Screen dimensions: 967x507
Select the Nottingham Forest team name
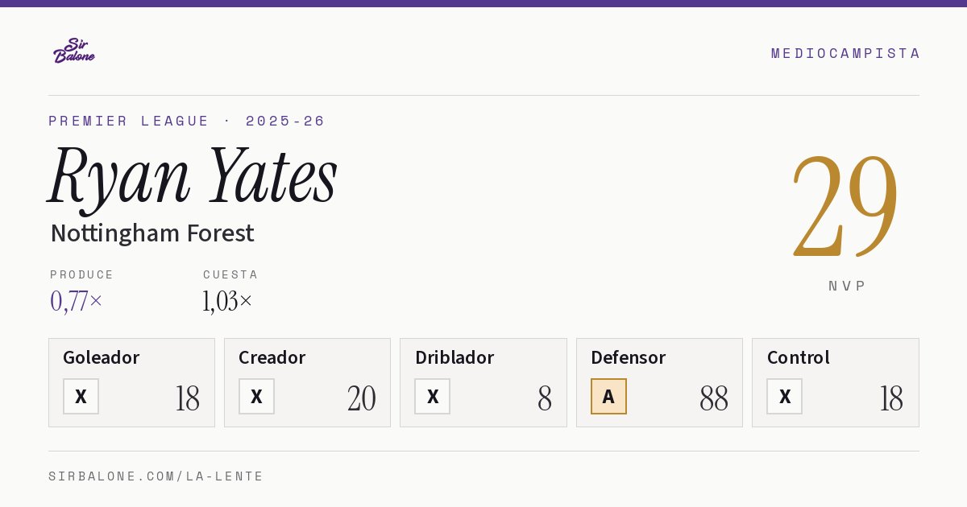click(x=152, y=233)
